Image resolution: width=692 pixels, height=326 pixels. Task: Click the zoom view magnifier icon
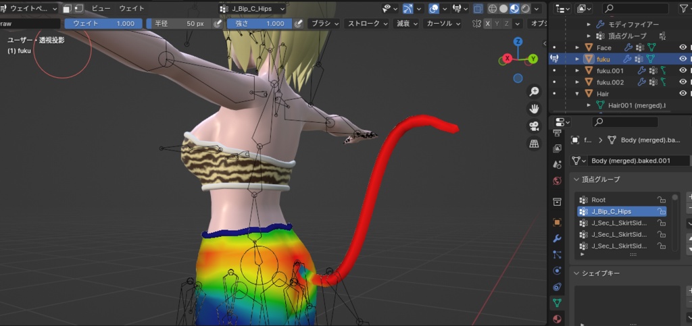[535, 92]
